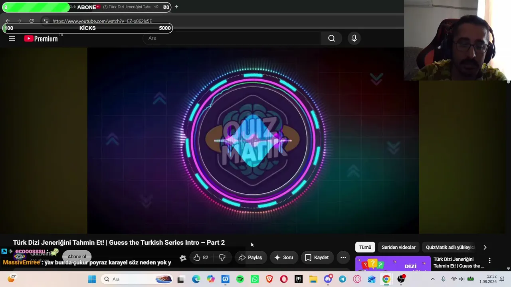Reload the current page
Screen dimensions: 511x287
32,21
